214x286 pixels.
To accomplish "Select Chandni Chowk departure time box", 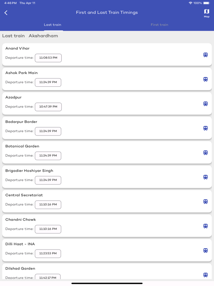I will (x=48, y=229).
